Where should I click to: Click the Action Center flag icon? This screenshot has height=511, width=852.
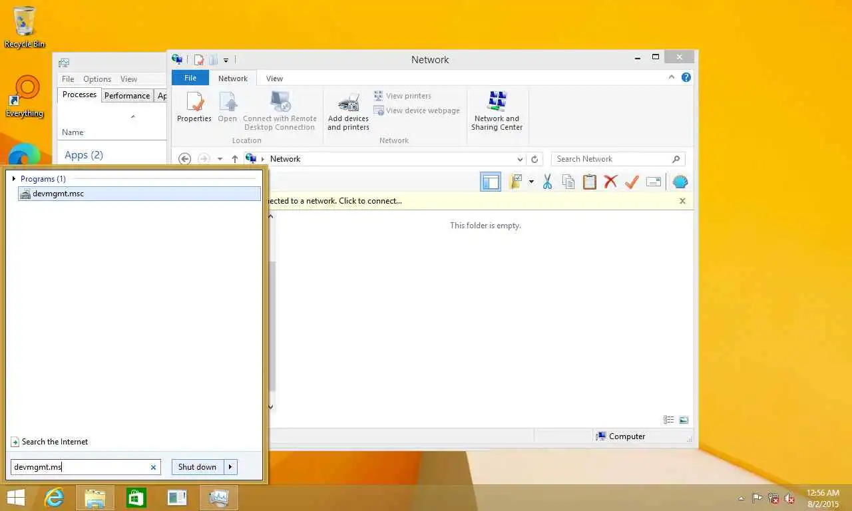[x=757, y=498]
